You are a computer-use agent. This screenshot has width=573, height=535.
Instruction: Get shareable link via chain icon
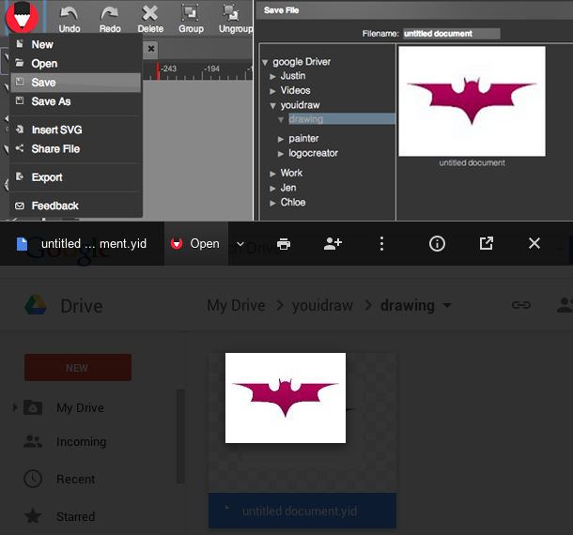[520, 305]
